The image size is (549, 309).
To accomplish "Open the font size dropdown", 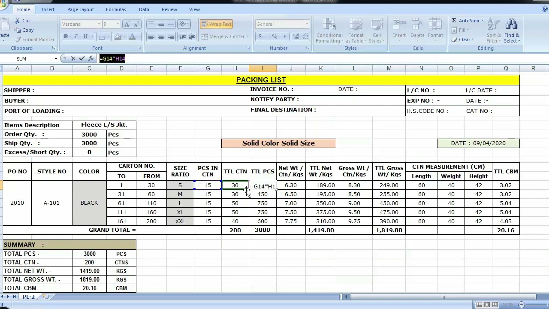I will coord(117,24).
